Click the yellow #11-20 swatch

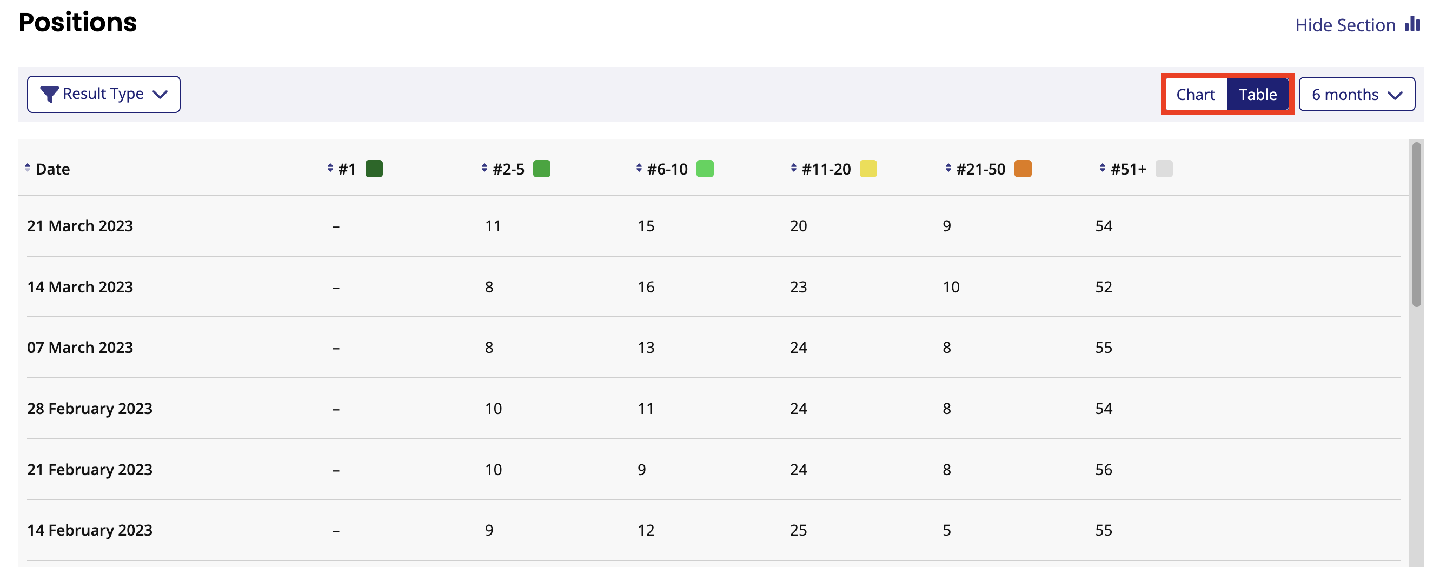[x=867, y=169]
